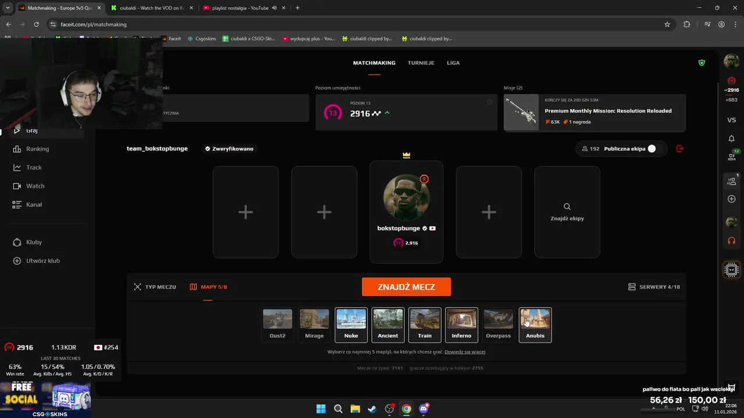Viewport: 744px width, 418px height.
Task: Open the TYP MECZU tab
Action: point(155,287)
